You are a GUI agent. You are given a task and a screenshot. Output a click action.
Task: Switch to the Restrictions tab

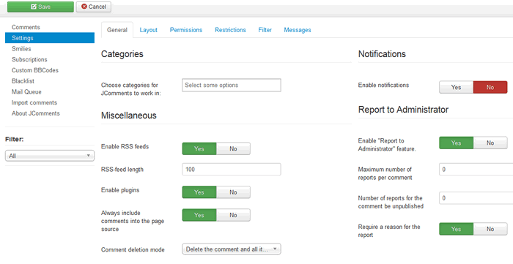[230, 30]
